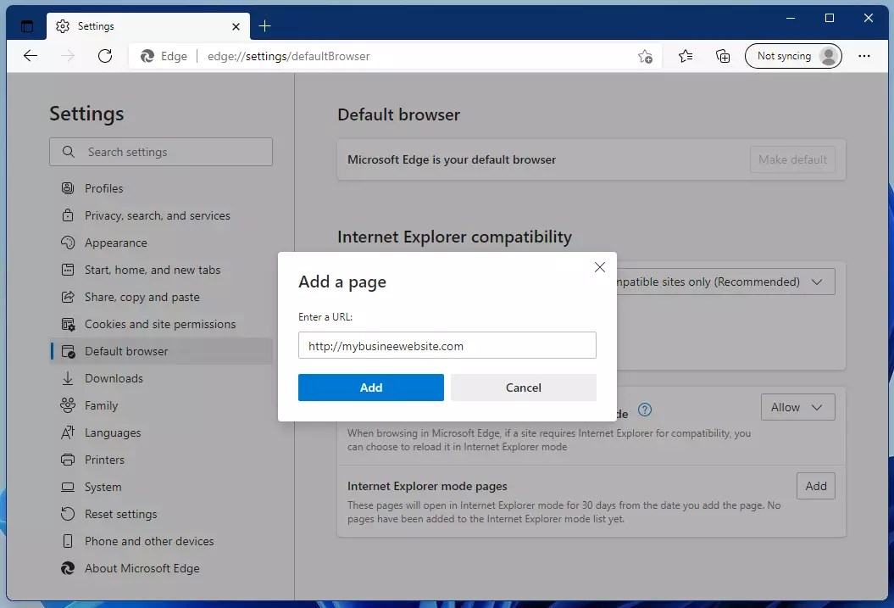The height and width of the screenshot is (608, 894).
Task: Open Appearance settings
Action: pos(161,243)
